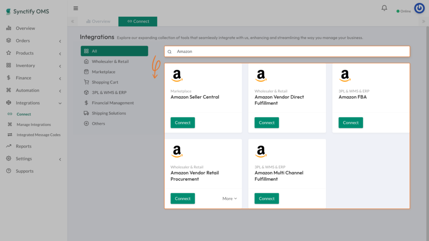Image resolution: width=429 pixels, height=241 pixels.
Task: Connect Amazon FBA
Action: pyautogui.click(x=351, y=123)
